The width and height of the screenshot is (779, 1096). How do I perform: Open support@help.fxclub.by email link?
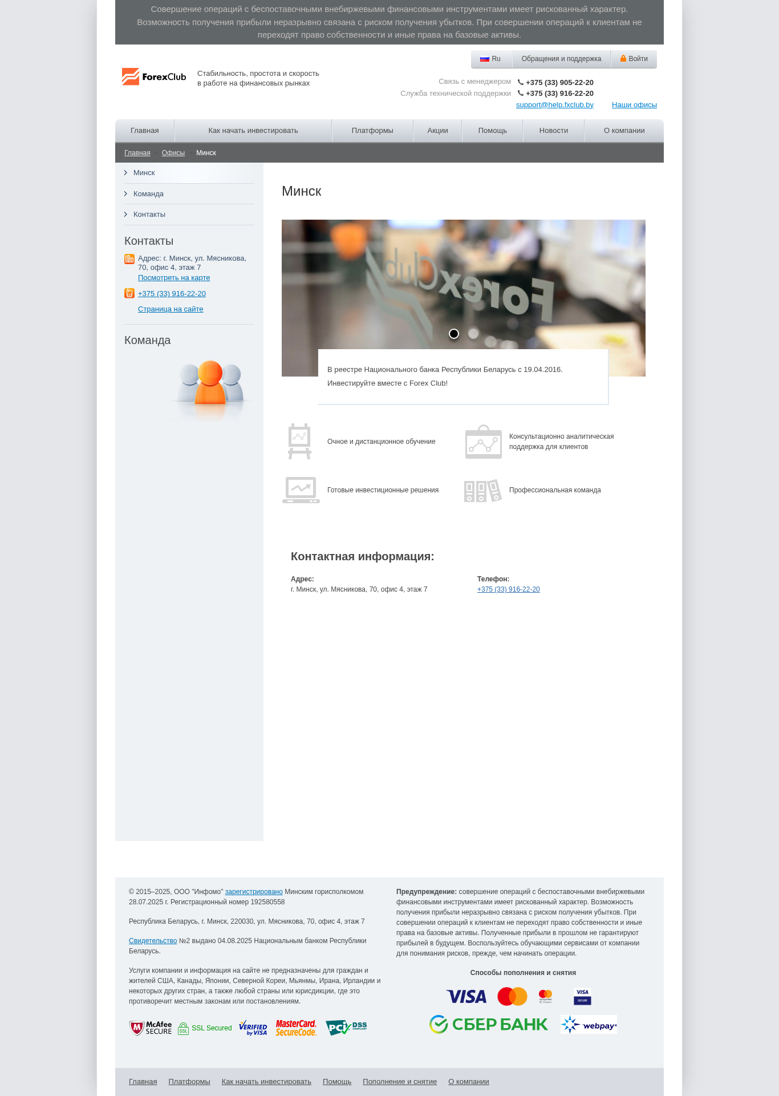[555, 105]
